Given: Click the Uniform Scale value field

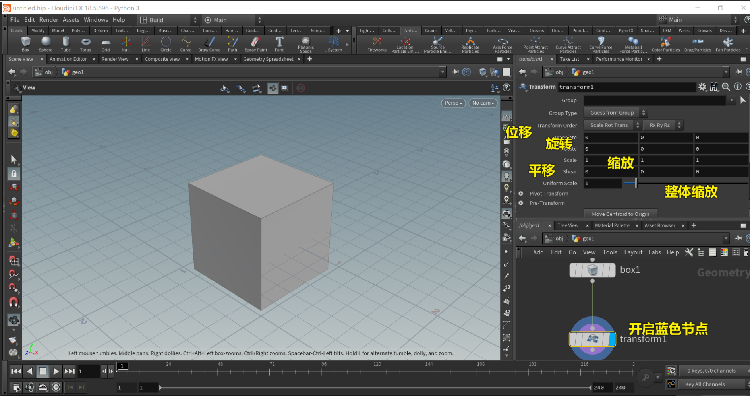Looking at the screenshot, I should pyautogui.click(x=602, y=183).
